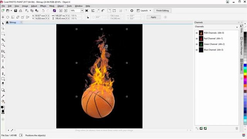Toggle visibility of Blue Channel

[196, 50]
